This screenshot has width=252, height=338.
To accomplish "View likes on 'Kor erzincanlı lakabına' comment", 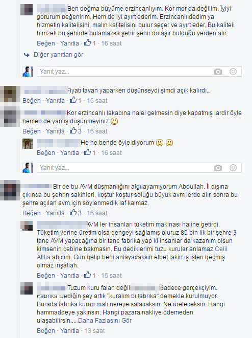I will point(75,131).
